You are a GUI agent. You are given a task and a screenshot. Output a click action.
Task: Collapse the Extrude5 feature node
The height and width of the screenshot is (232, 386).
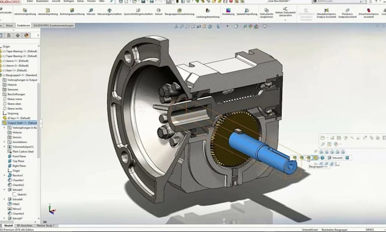4,189
